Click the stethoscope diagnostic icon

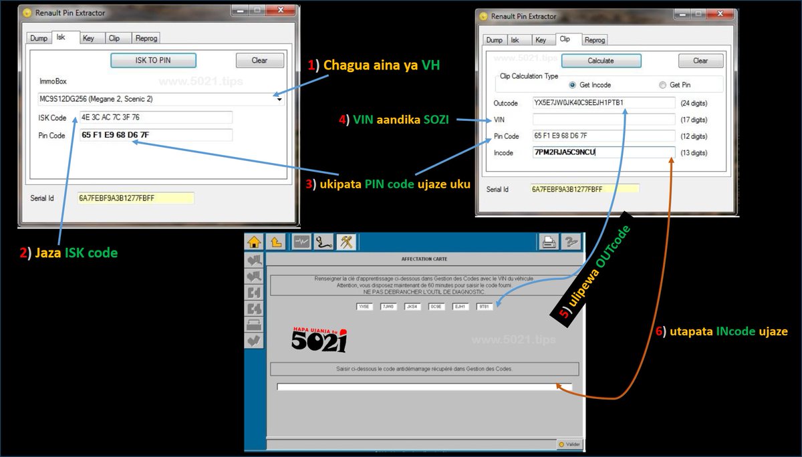click(x=323, y=242)
